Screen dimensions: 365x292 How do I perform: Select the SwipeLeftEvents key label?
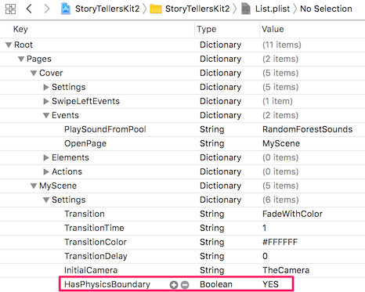(85, 101)
